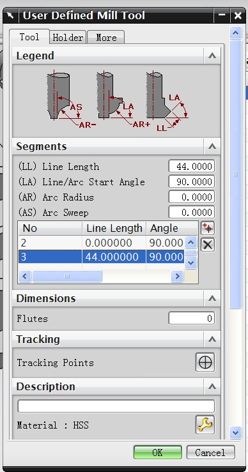This screenshot has height=472, width=248.
Task: Click the 0.000000 line length cell
Action: (x=114, y=243)
